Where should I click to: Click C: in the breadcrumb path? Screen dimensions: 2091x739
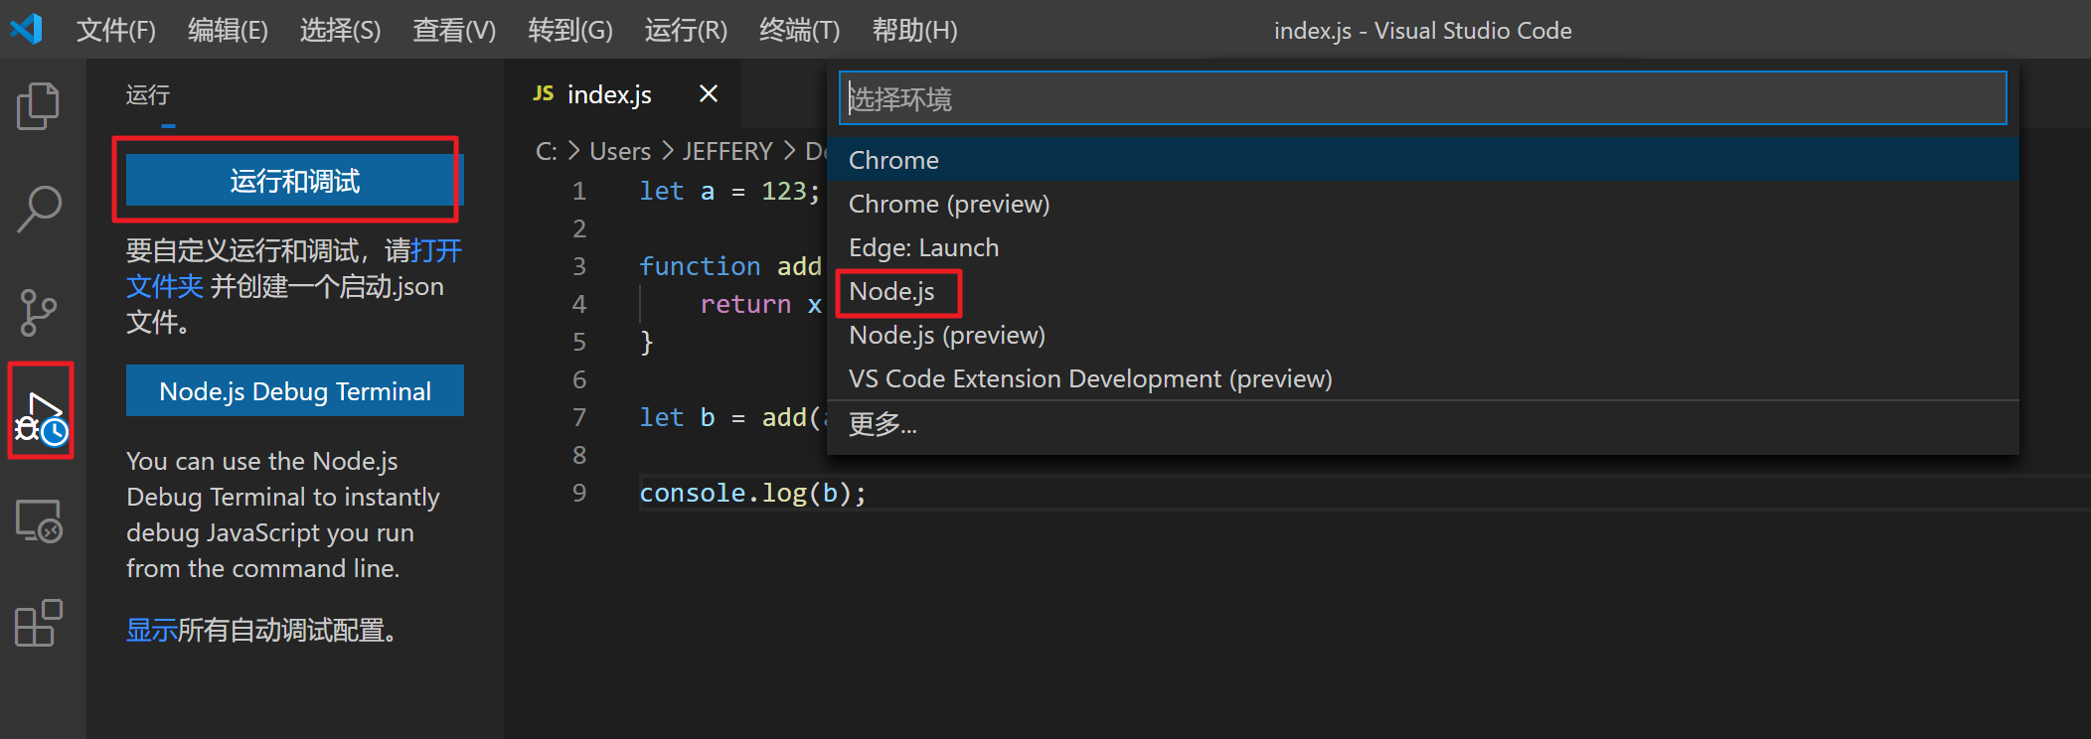pos(547,151)
